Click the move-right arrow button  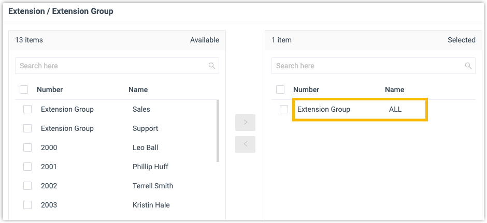tap(246, 123)
